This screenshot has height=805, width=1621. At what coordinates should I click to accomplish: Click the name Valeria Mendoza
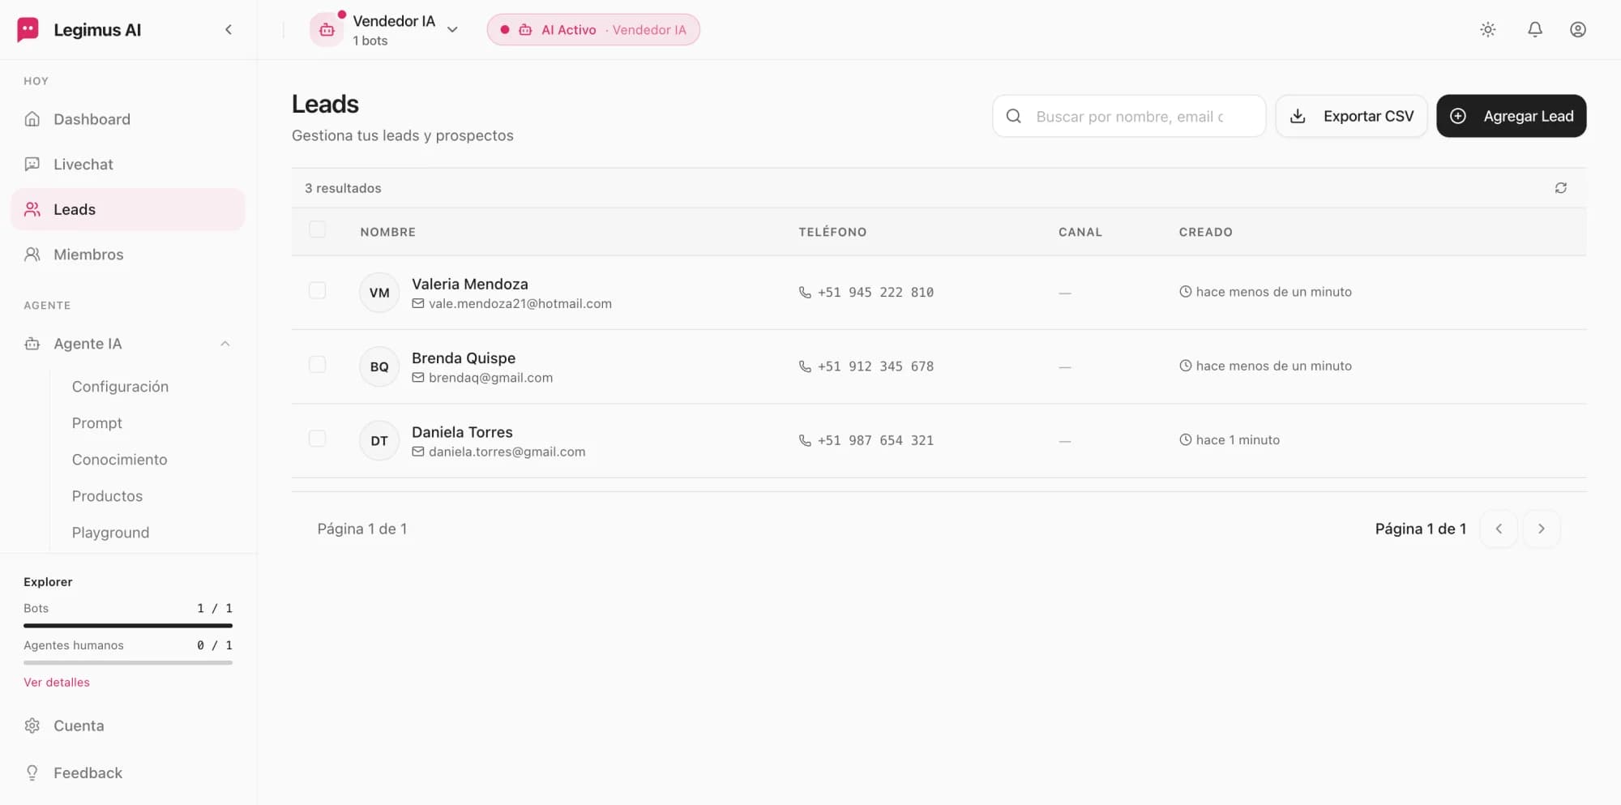[470, 284]
